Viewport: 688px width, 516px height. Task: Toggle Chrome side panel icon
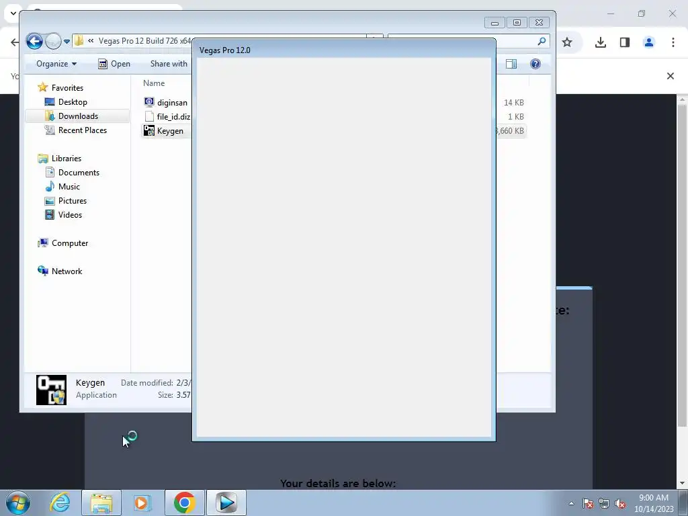point(625,42)
